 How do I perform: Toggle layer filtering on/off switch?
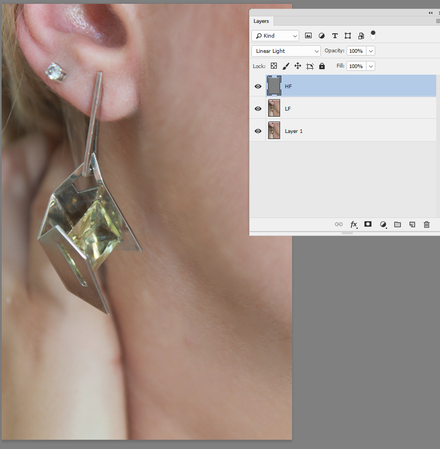pyautogui.click(x=373, y=35)
